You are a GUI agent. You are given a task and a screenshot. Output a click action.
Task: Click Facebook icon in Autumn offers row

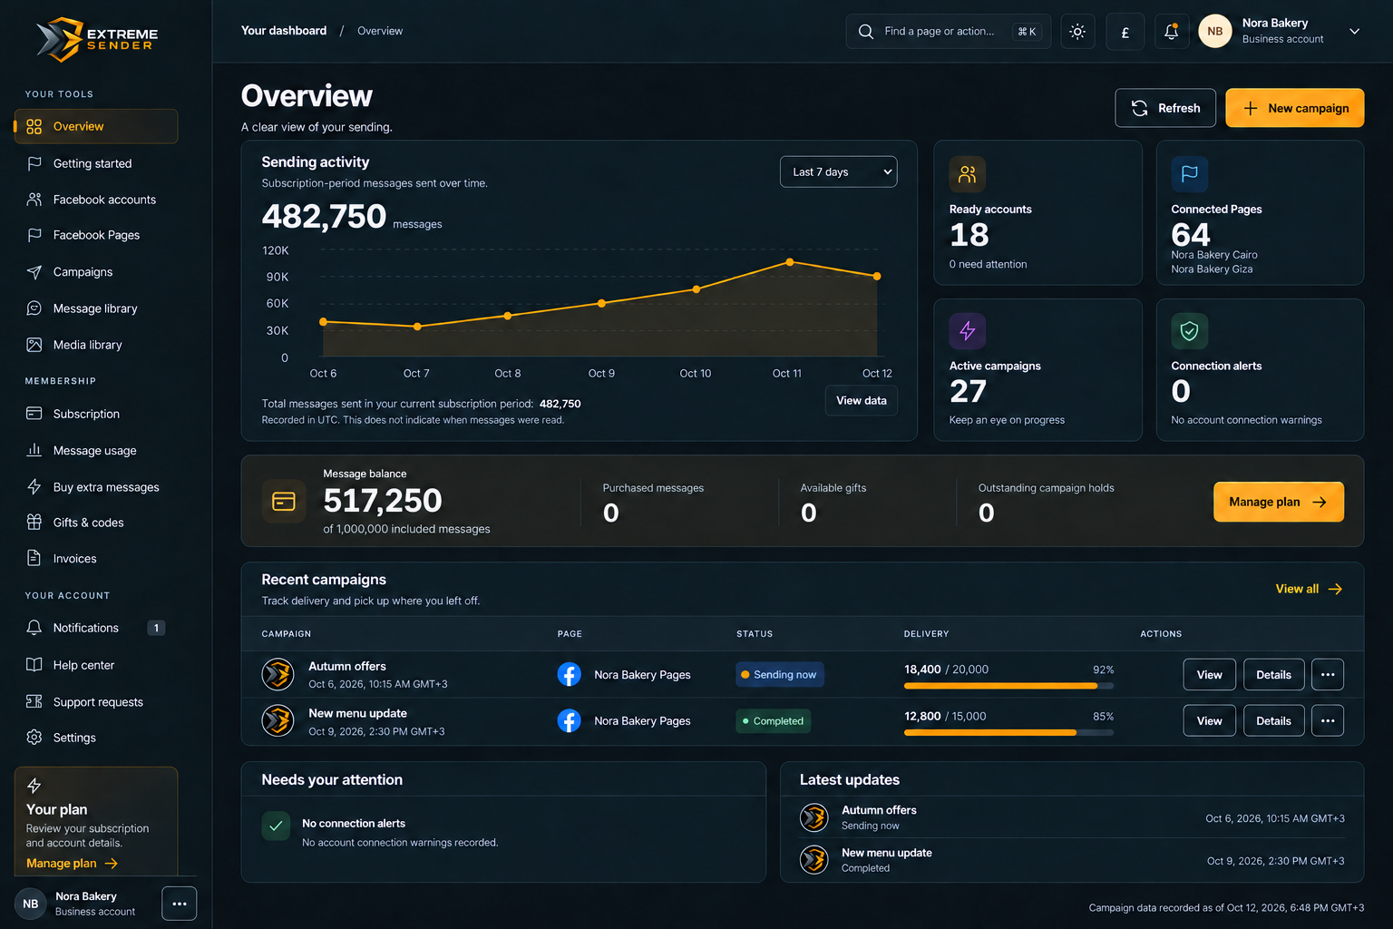[x=569, y=674]
